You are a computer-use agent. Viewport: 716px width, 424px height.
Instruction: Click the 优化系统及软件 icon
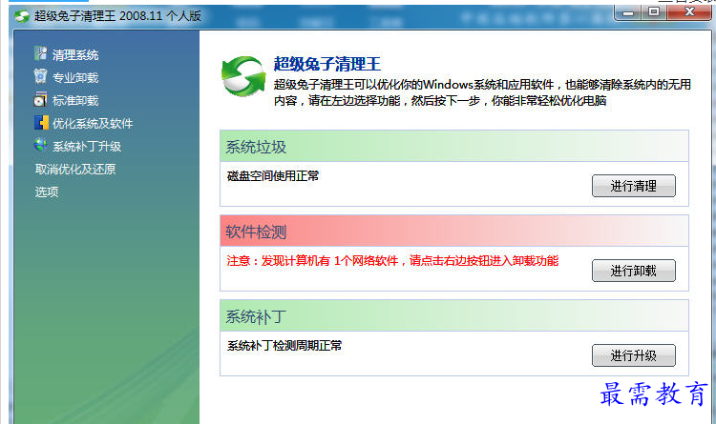point(41,122)
